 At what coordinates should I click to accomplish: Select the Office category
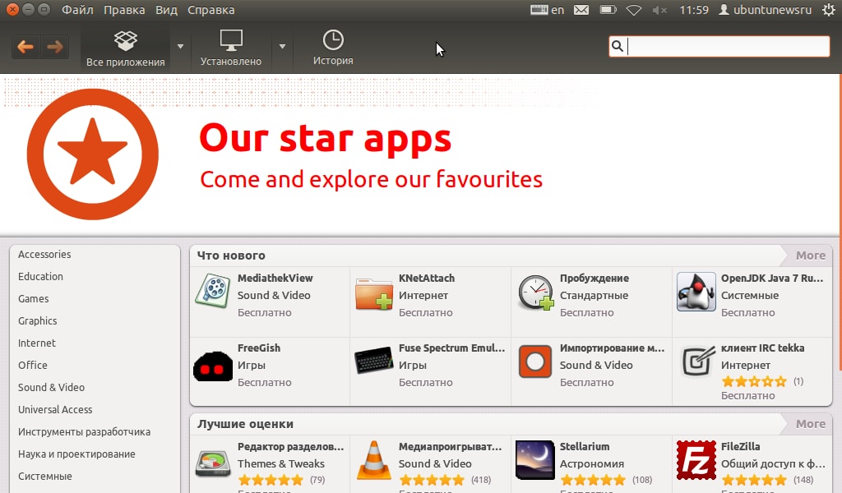click(x=33, y=366)
